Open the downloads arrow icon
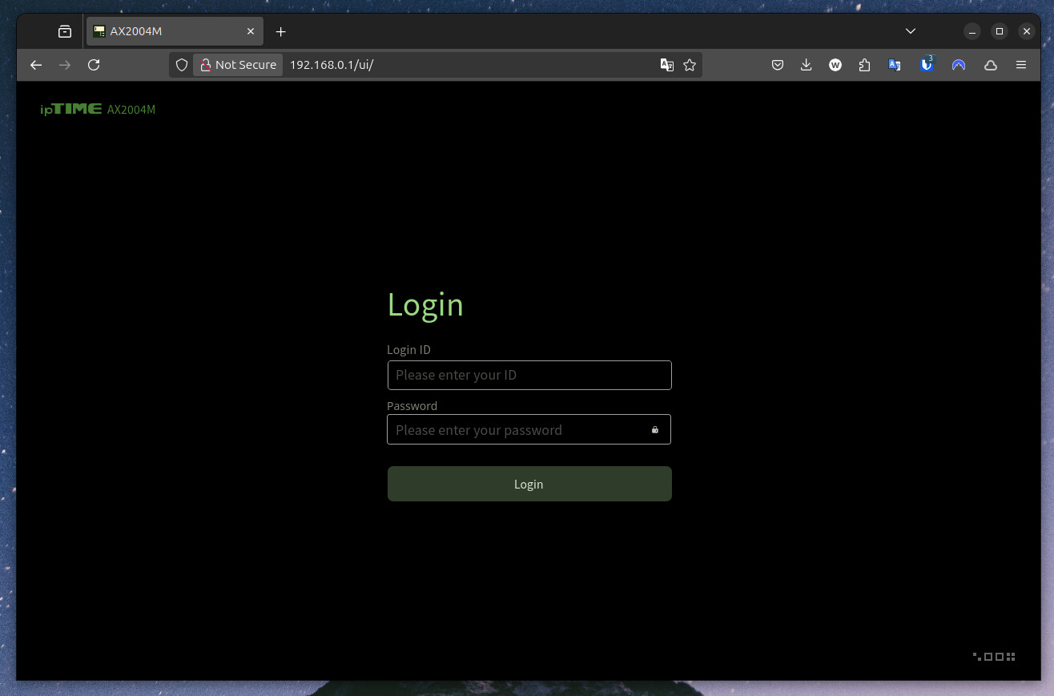Screen dimensions: 1054x696 click(807, 65)
